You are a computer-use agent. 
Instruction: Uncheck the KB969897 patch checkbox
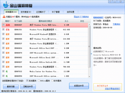click(3, 25)
